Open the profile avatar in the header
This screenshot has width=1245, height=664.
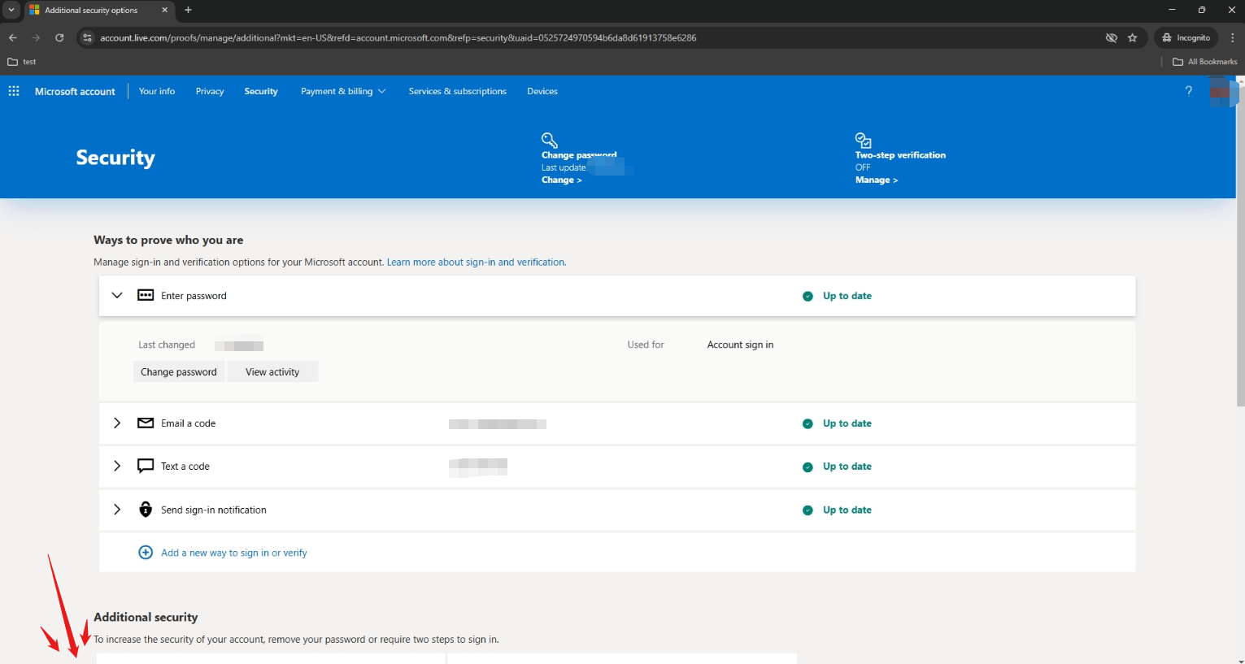pyautogui.click(x=1223, y=91)
